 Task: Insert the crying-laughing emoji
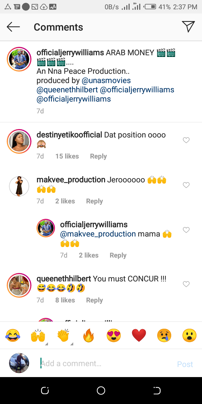[x=13, y=335]
